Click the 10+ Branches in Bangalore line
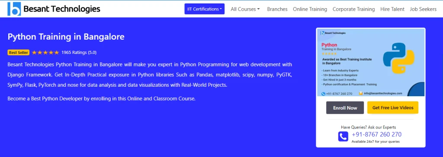The image size is (443, 157). 339,75
